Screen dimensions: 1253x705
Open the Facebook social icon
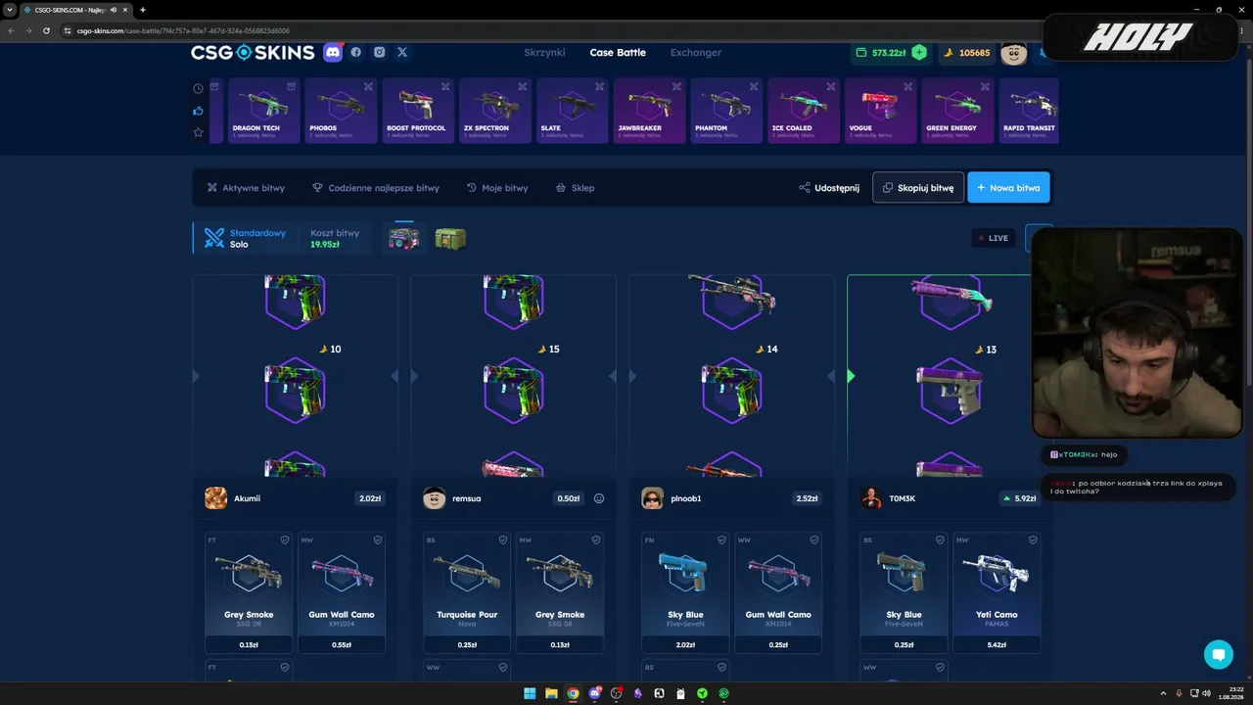tap(356, 53)
